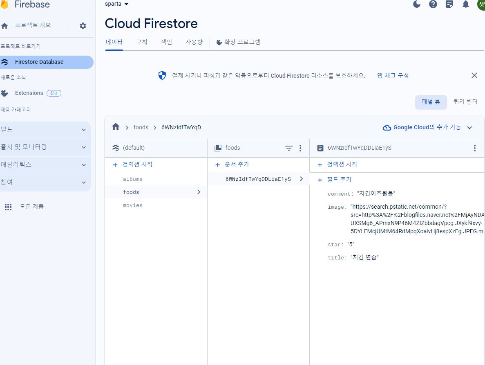Click the plus icon for 필드 추가
The width and height of the screenshot is (485, 365).
click(320, 180)
